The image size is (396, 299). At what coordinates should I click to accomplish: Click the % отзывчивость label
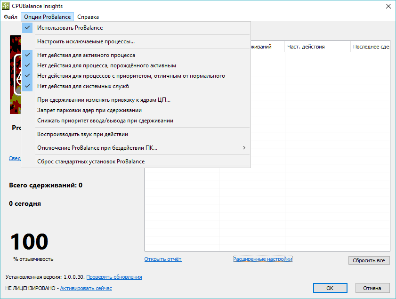pos(33,259)
